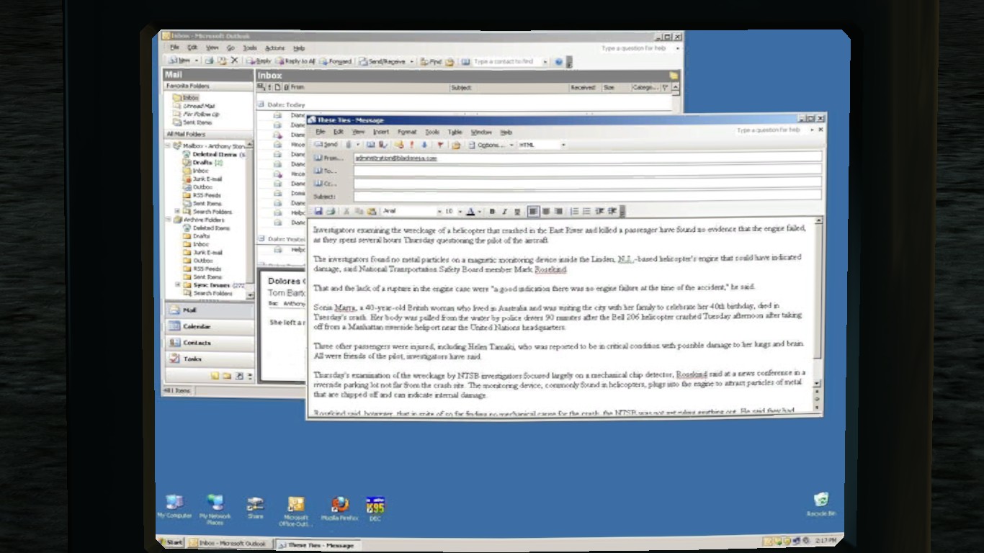Select the Recycle Bin desktop icon
This screenshot has height=553, width=984.
click(820, 504)
